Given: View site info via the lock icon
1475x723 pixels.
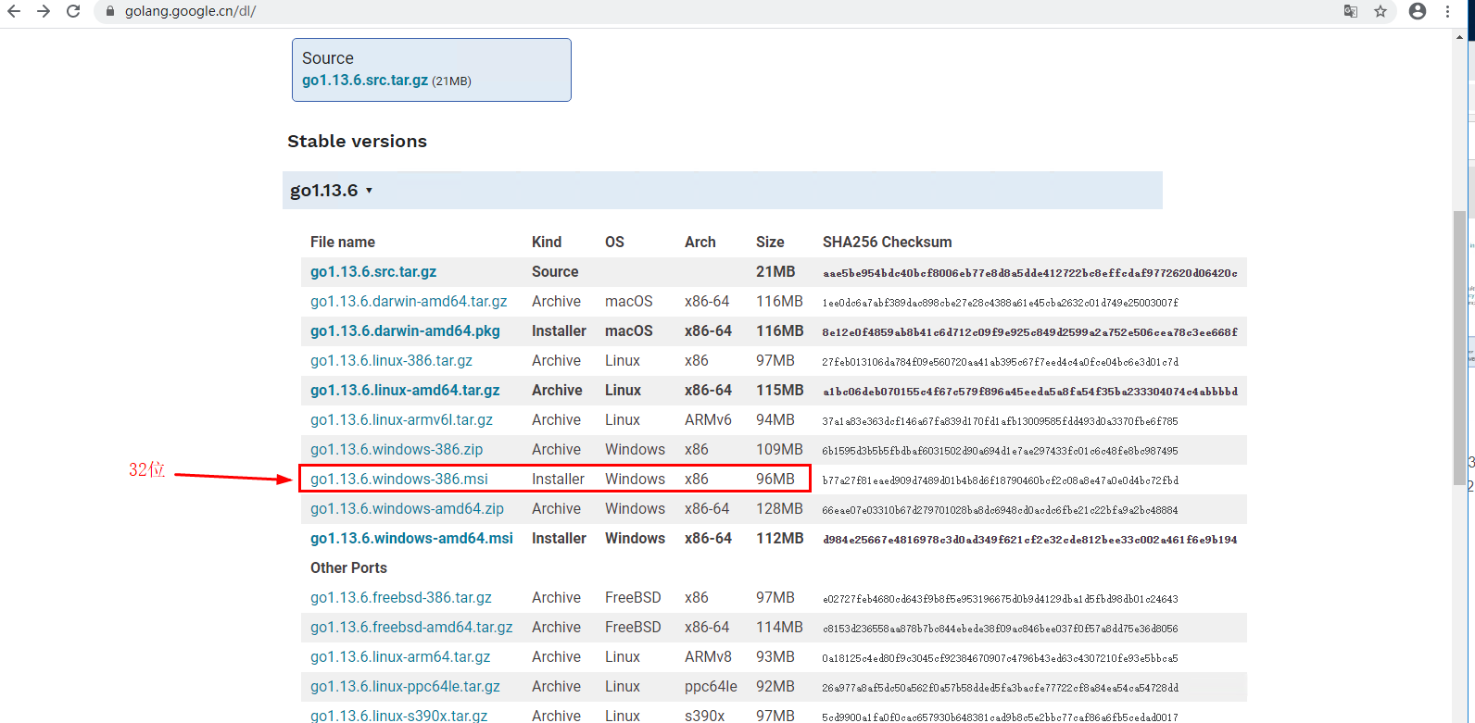Looking at the screenshot, I should click(x=110, y=11).
